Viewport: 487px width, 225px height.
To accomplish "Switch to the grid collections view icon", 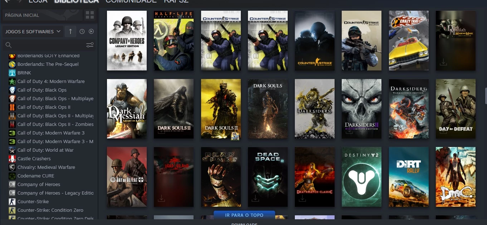I will coord(90,15).
